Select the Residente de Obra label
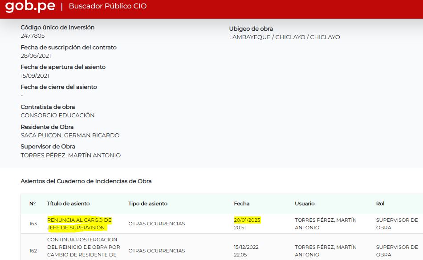Image resolution: width=423 pixels, height=260 pixels. point(47,127)
